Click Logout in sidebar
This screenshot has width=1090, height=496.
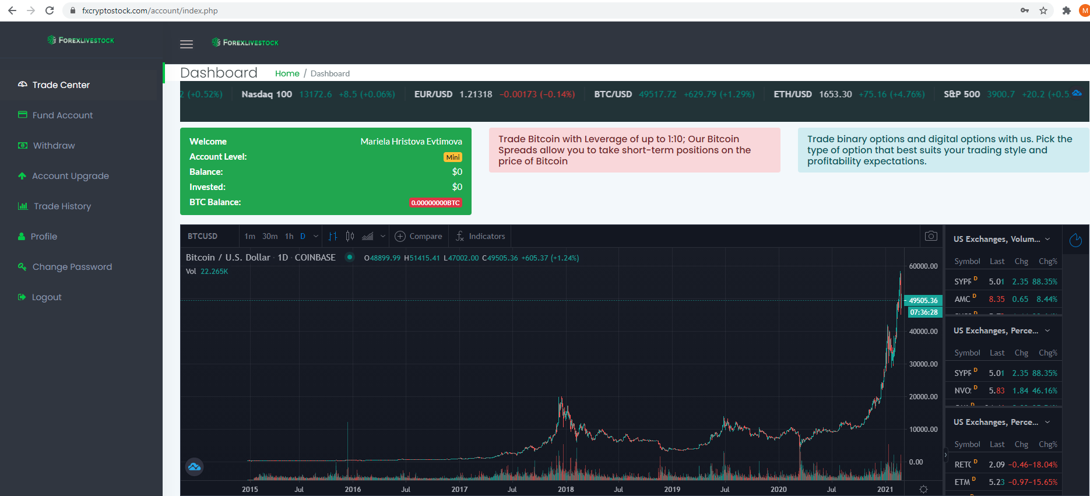tap(47, 297)
